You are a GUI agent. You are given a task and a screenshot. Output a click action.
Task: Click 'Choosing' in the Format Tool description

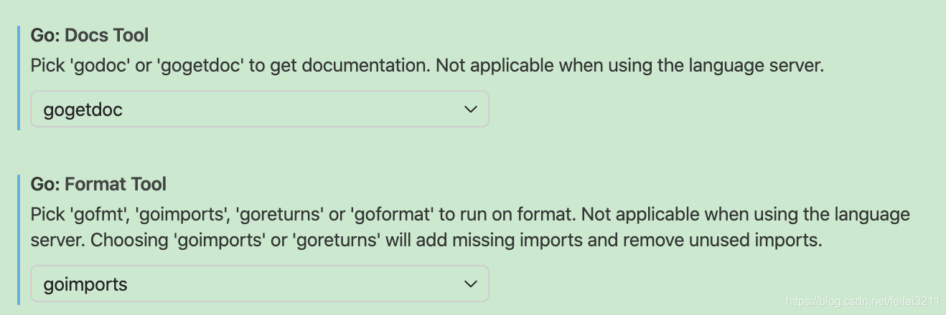pos(128,240)
